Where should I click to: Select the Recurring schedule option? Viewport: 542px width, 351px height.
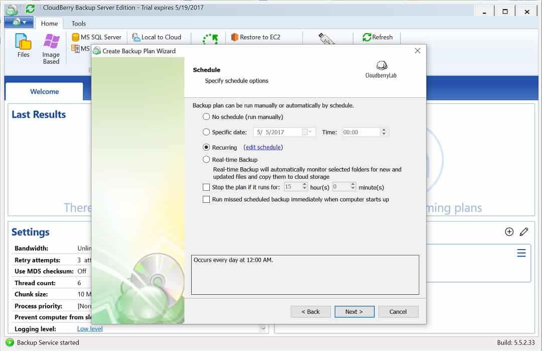point(220,147)
